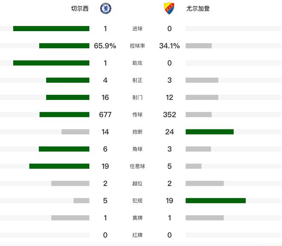Click the 助攻 stat label

(x=138, y=63)
